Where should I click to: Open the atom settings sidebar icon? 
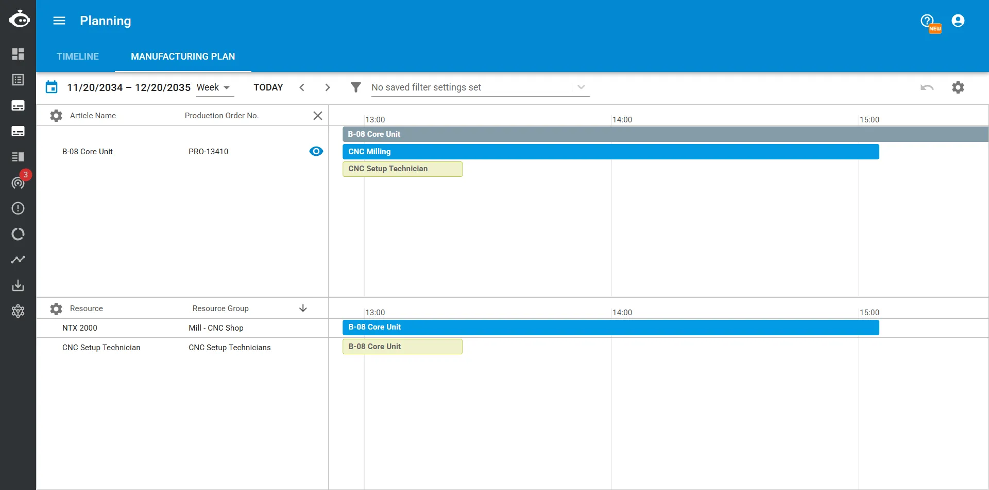click(x=18, y=311)
